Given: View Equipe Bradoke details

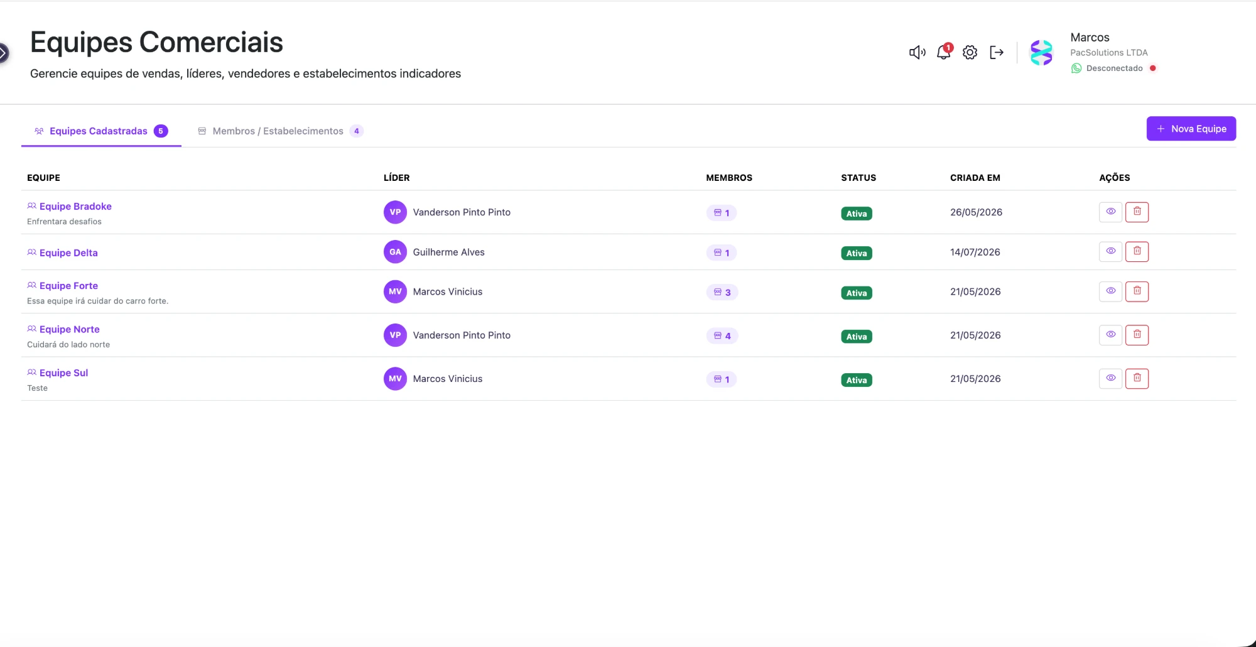Looking at the screenshot, I should point(1110,212).
